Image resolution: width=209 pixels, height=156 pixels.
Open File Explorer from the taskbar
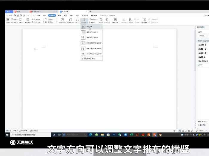click(102, 135)
